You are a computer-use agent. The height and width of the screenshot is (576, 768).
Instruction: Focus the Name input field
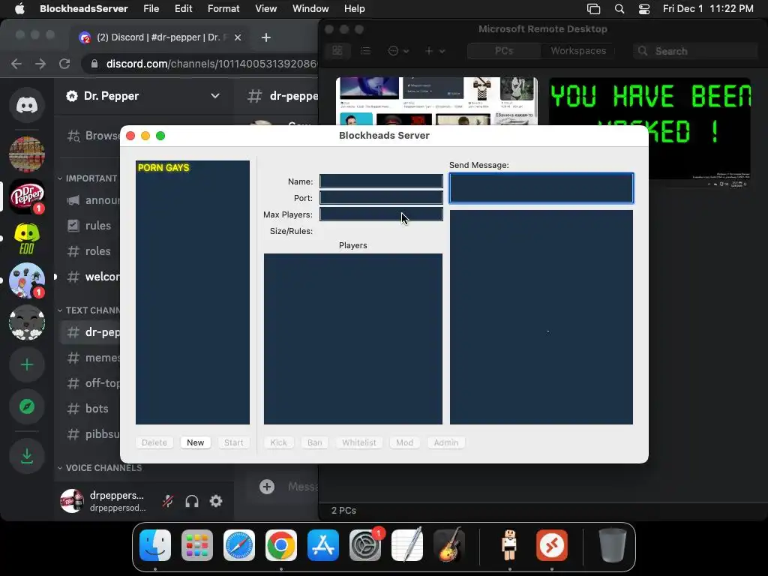coord(381,181)
